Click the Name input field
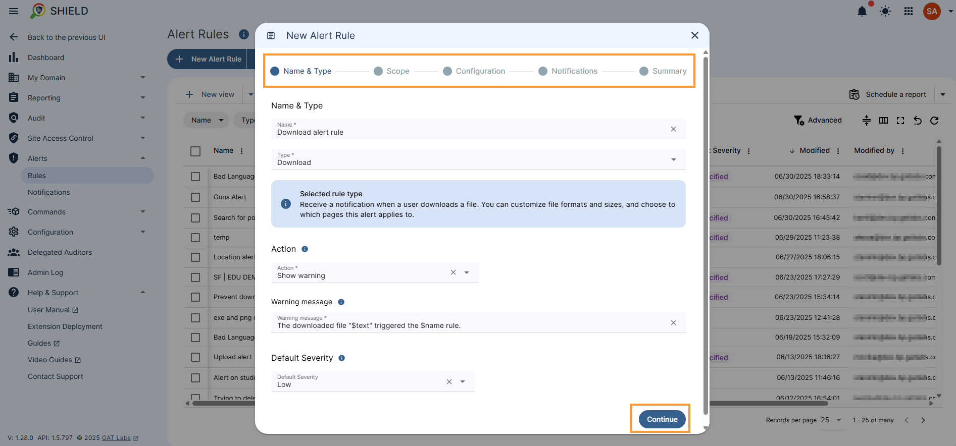The width and height of the screenshot is (956, 446). click(x=478, y=129)
